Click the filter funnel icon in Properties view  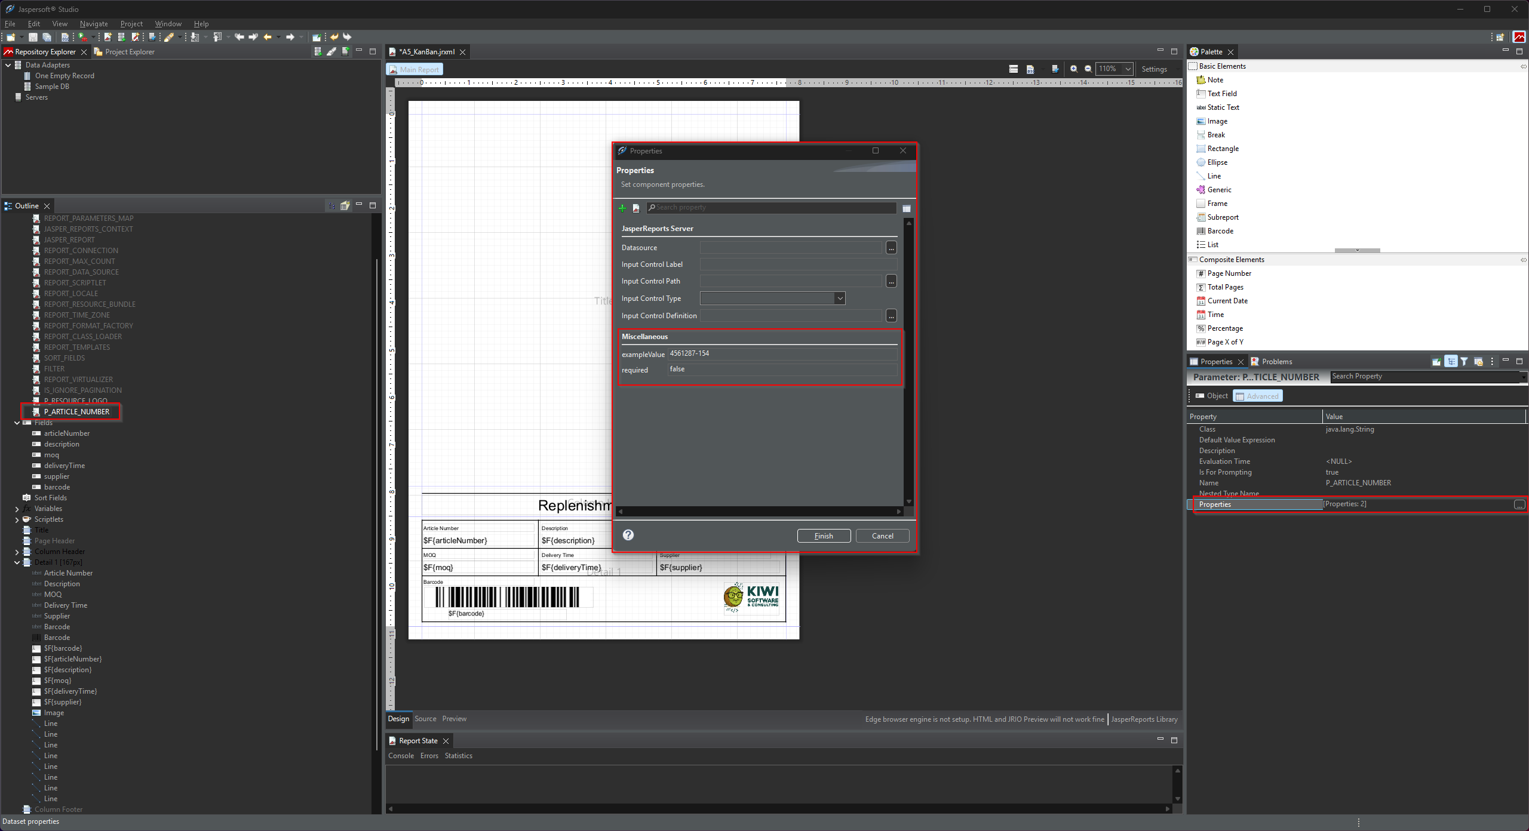[1464, 361]
